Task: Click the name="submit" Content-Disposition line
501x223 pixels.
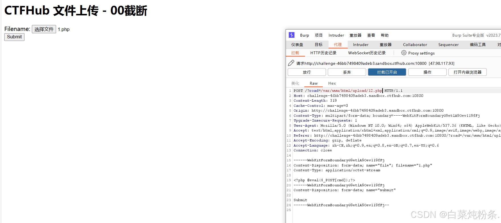Action: click(x=345, y=190)
